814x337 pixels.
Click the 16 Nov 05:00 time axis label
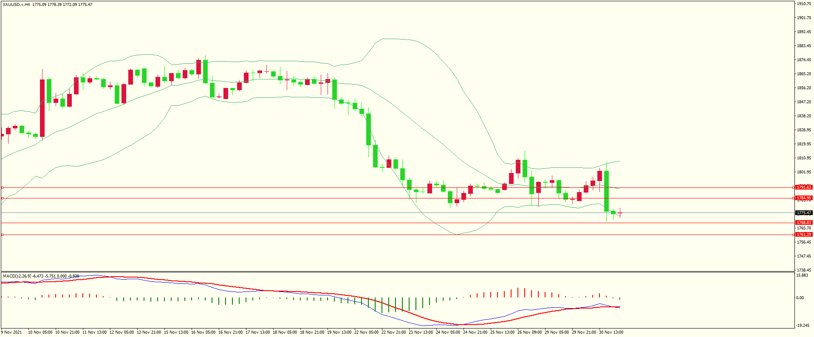pos(203,332)
